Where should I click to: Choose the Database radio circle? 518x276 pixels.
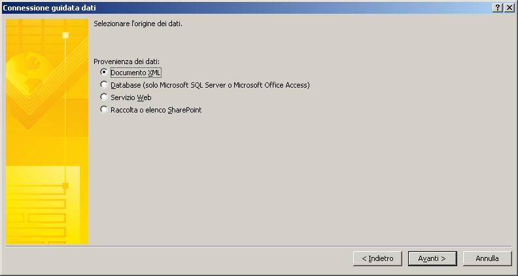click(x=104, y=84)
